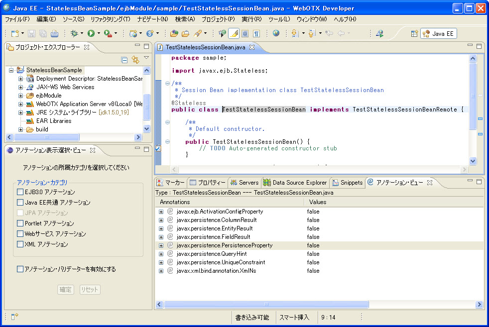This screenshot has width=489, height=327.
Task: Click the Run toolbar button
Action: coord(91,33)
